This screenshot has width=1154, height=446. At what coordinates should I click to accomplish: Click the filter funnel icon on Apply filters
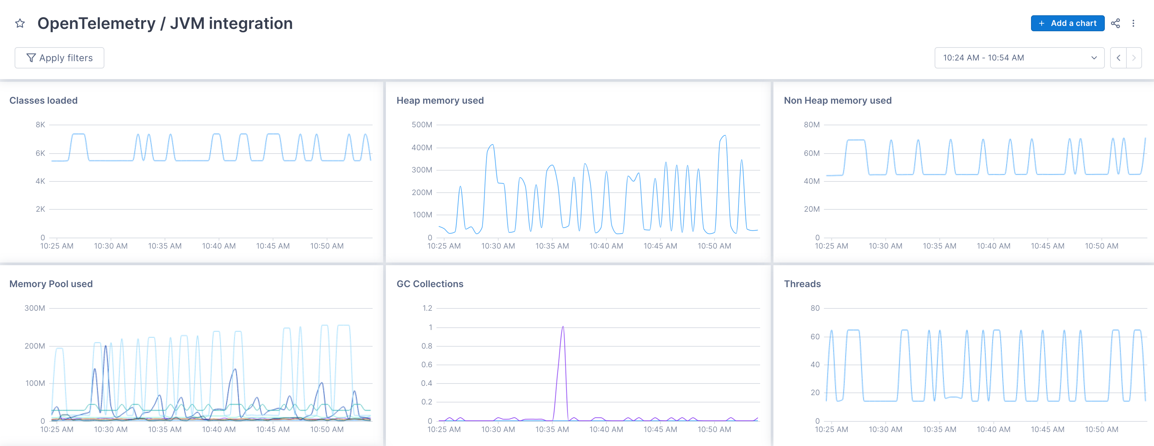(x=31, y=57)
